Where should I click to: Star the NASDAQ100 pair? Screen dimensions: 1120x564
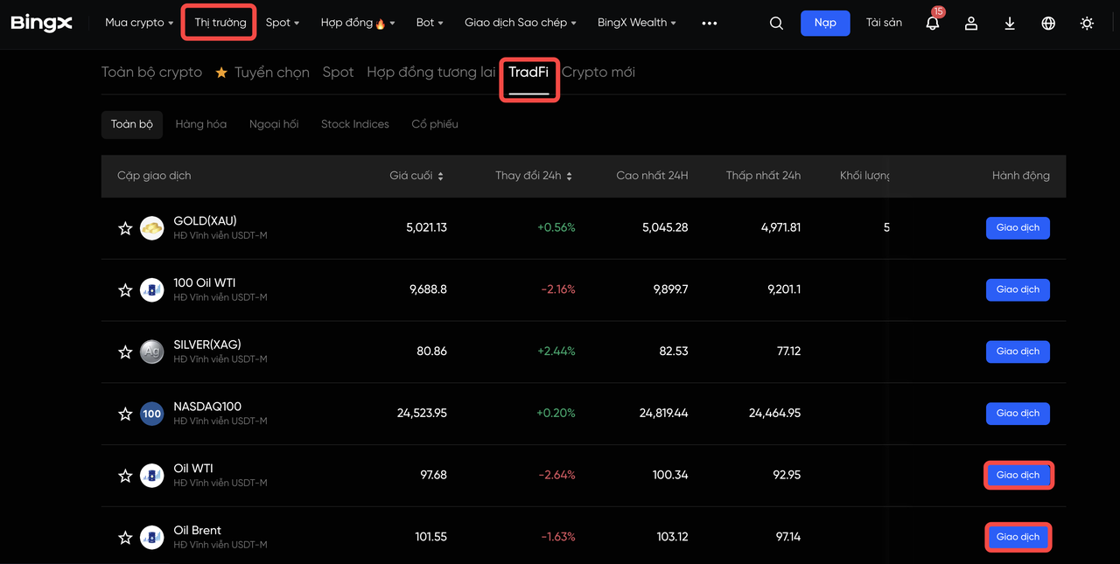click(125, 414)
